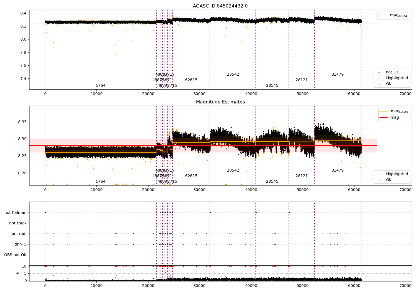The image size is (417, 292).
Task: Select the 'OBS not OK' axis label
Action: coord(15,255)
